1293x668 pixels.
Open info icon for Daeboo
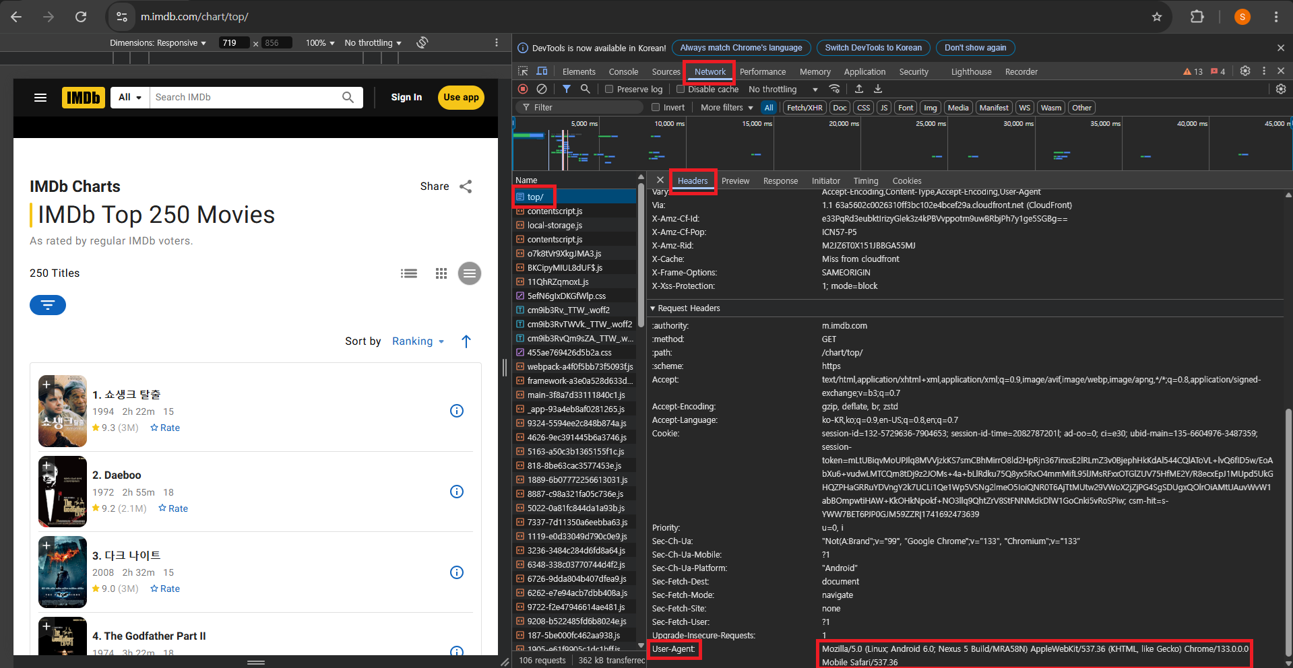457,492
